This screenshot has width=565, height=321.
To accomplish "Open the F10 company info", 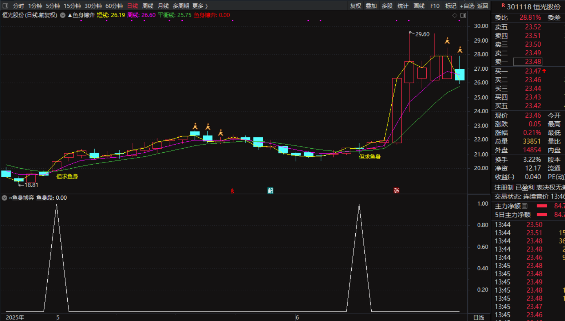I will 435,6.
